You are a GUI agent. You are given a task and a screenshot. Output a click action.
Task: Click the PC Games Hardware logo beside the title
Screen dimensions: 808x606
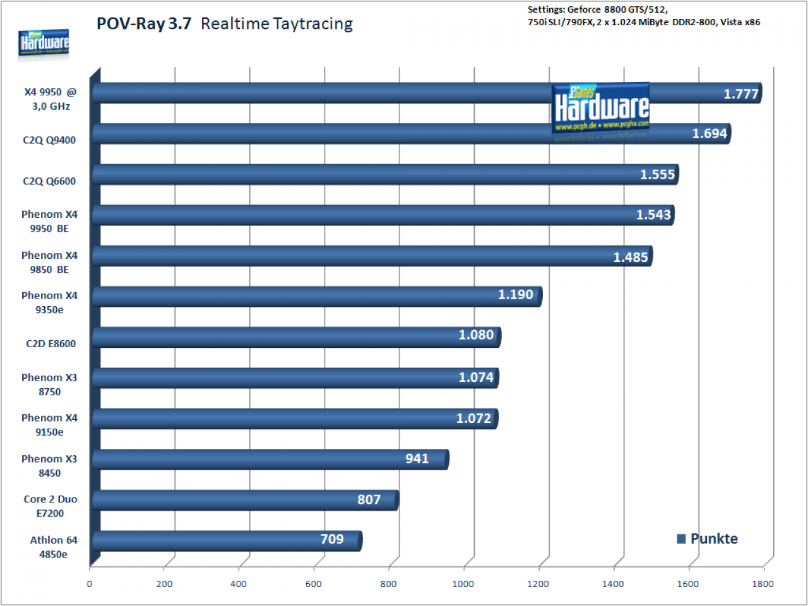[x=44, y=43]
